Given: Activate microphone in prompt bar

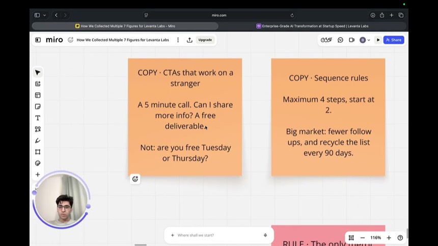Looking at the screenshot, I should (265, 235).
